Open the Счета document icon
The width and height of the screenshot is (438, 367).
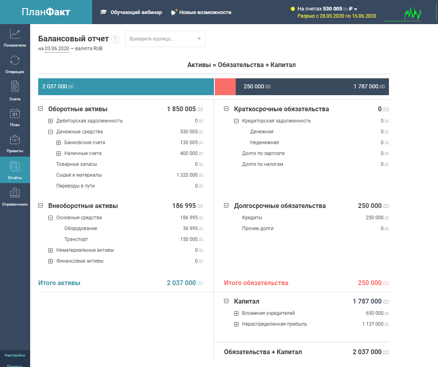tap(15, 86)
